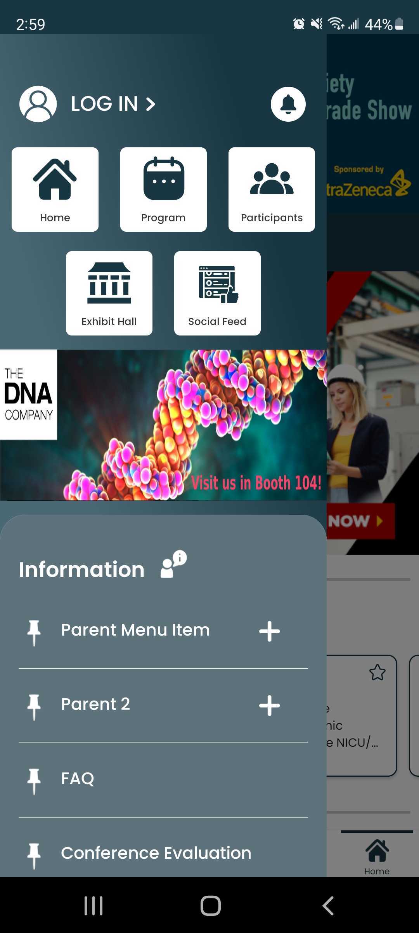Open the Exhibit Hall tile
Image resolution: width=419 pixels, height=933 pixels.
point(109,293)
